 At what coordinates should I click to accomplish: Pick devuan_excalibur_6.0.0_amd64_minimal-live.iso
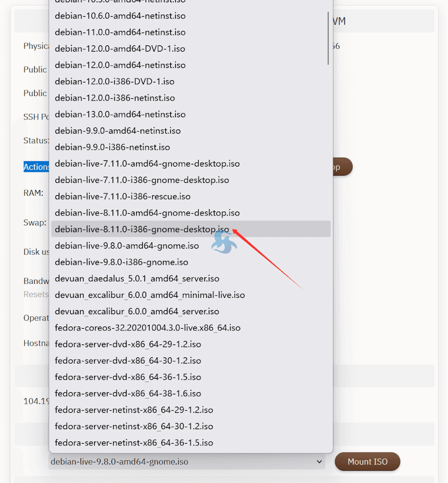tap(150, 295)
